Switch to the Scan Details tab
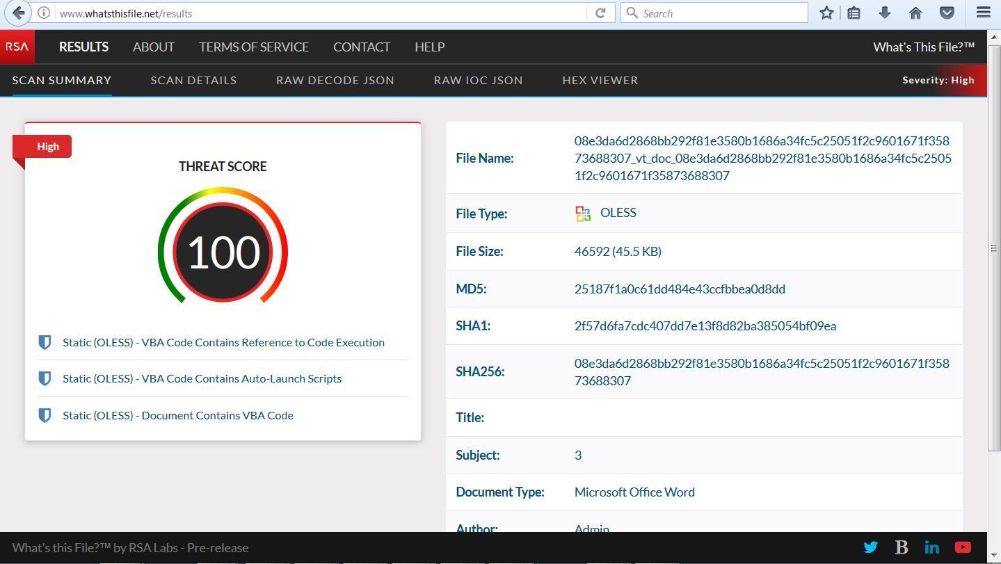This screenshot has width=1001, height=564. [193, 80]
